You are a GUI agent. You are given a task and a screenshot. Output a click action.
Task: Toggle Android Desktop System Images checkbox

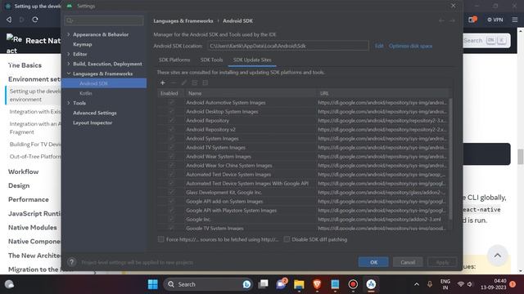(x=171, y=112)
